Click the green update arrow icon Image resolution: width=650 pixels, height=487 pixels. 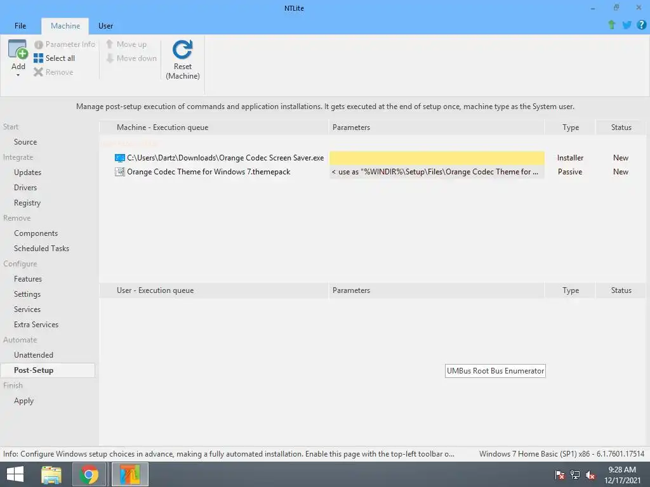point(611,25)
